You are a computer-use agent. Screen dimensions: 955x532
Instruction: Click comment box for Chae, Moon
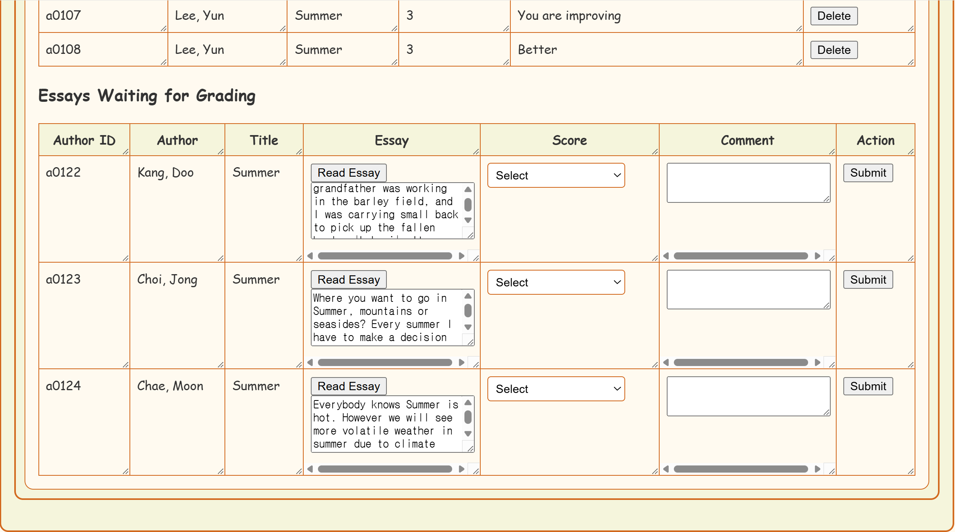[748, 396]
